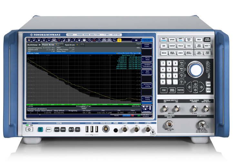The image size is (242, 165).
Task: Expand the Phase Noise softkey submenu
Action: (x=147, y=59)
